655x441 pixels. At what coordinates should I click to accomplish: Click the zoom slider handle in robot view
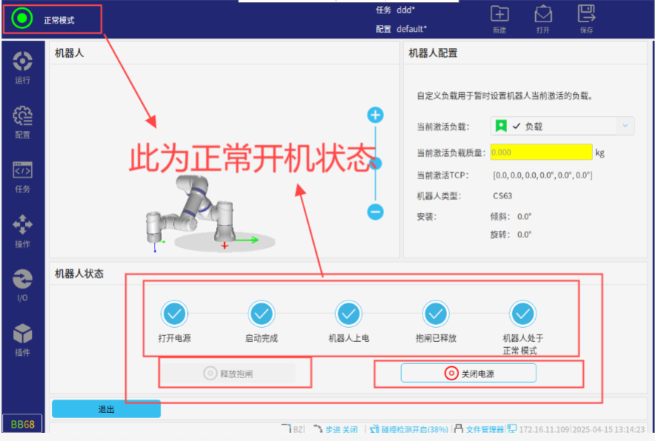pos(376,163)
